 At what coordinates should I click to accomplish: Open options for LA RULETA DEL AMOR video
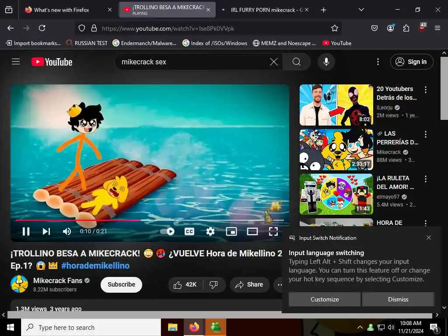click(x=425, y=179)
